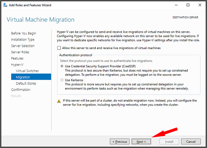Go to the Confirmation step
The height and width of the screenshot is (148, 207).
pyautogui.click(x=21, y=90)
